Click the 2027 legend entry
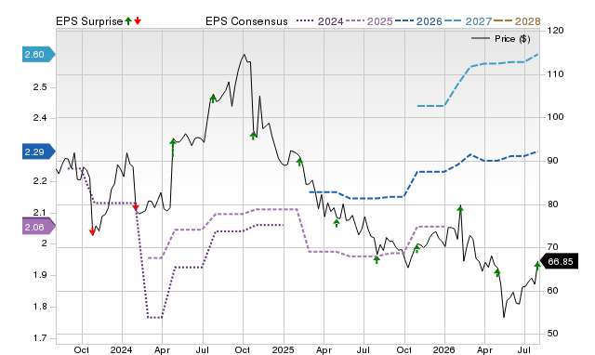 (468, 21)
